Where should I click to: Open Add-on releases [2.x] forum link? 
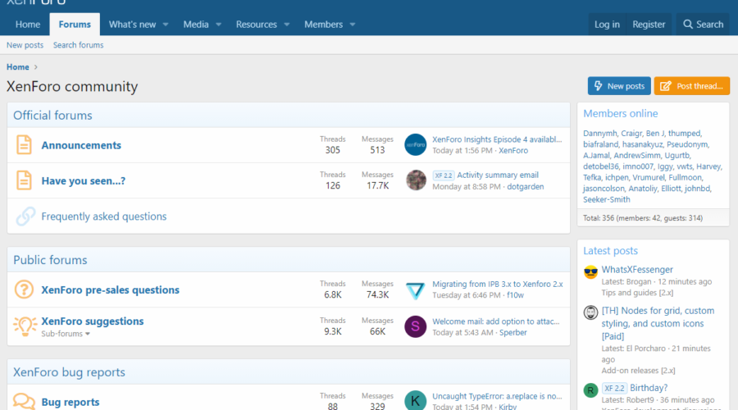pos(638,371)
